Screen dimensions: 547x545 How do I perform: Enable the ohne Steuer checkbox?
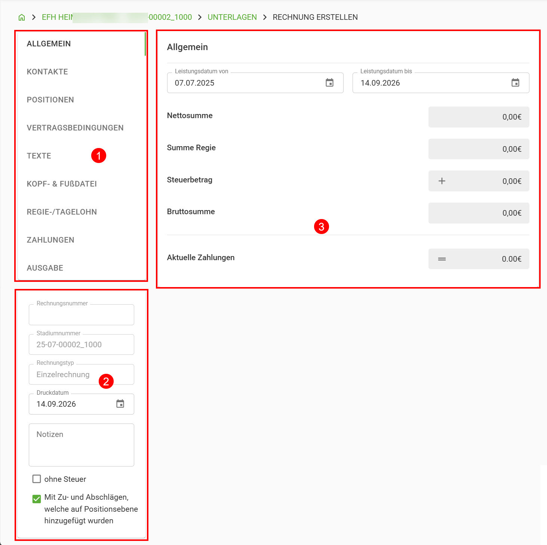(x=37, y=479)
